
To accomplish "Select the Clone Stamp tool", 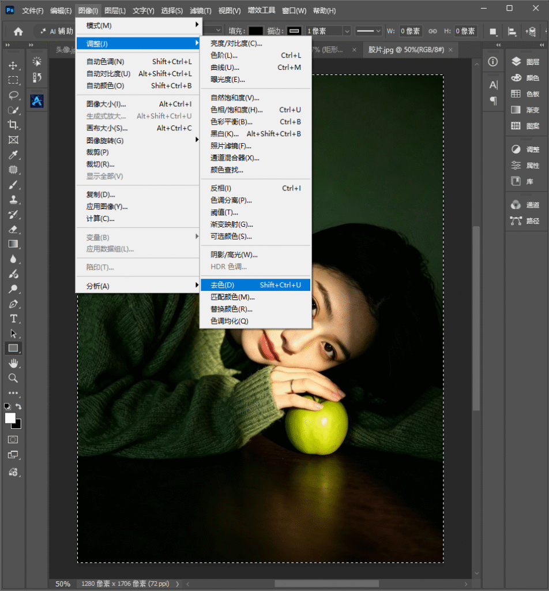I will coord(13,199).
